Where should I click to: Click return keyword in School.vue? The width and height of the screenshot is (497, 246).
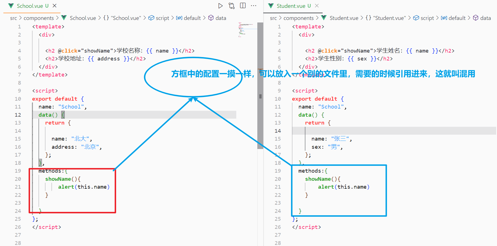coord(55,123)
